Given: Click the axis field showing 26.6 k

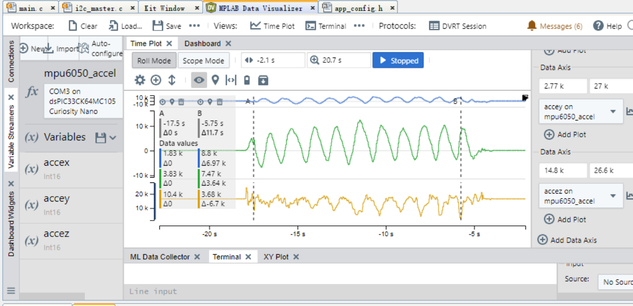Looking at the screenshot, I should [x=611, y=170].
